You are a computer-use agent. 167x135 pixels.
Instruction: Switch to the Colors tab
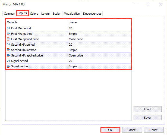pos(34,14)
